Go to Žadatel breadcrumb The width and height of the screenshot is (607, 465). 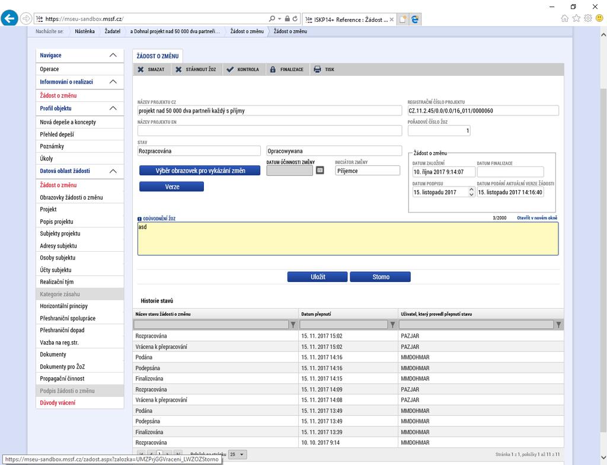point(112,31)
